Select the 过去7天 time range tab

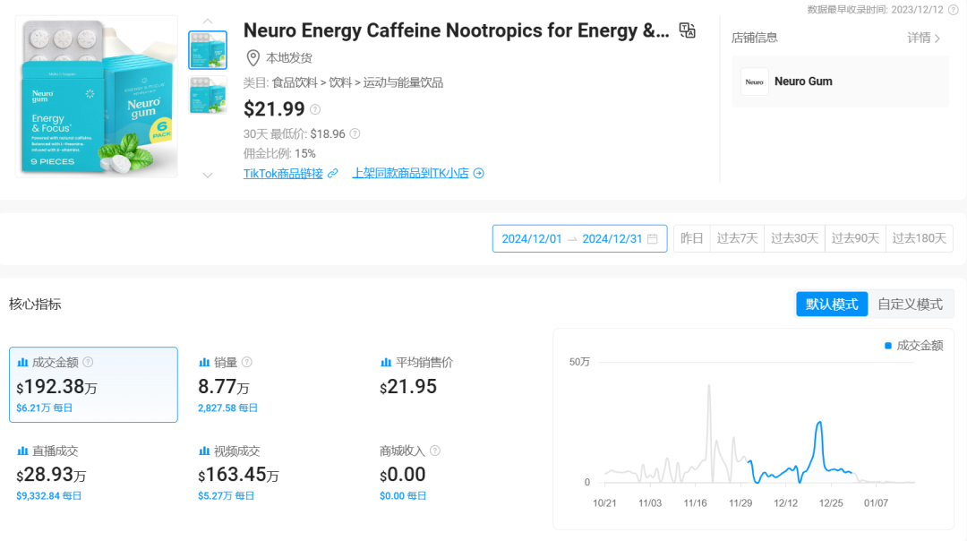[737, 239]
